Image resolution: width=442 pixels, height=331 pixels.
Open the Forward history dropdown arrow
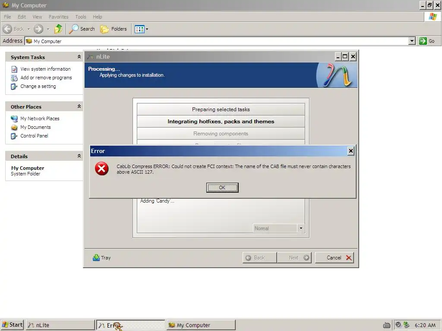(48, 29)
